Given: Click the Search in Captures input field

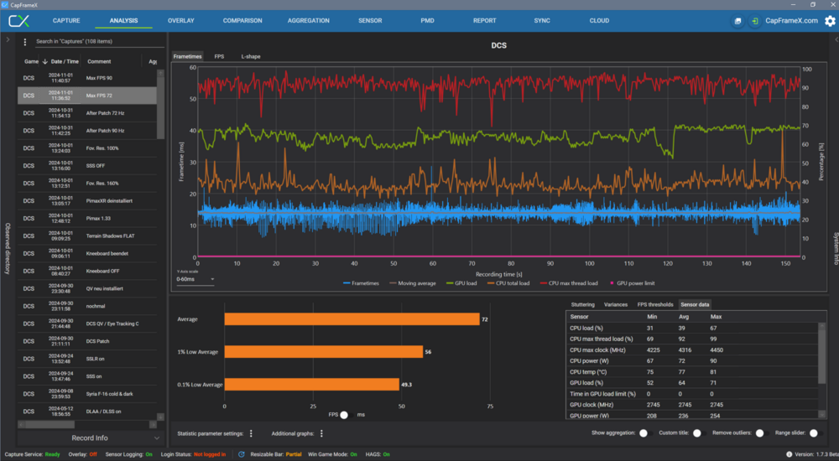Looking at the screenshot, I should [x=92, y=41].
